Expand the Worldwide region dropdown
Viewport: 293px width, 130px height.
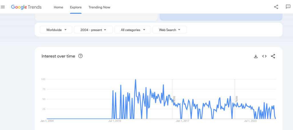(x=56, y=30)
